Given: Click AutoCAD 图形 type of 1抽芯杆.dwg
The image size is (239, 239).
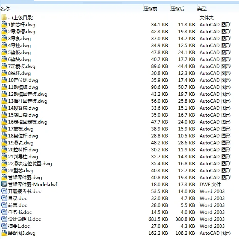Looking at the screenshot, I should coord(215,25).
